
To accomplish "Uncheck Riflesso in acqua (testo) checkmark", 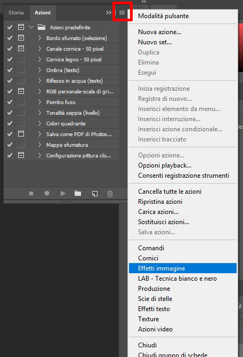I will click(10, 81).
